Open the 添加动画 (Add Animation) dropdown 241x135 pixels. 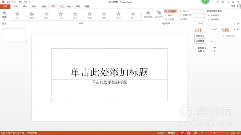(x=159, y=15)
